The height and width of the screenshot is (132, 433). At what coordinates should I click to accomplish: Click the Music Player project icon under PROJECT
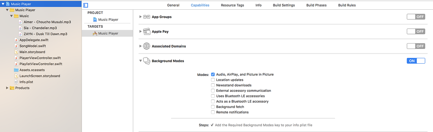click(95, 19)
